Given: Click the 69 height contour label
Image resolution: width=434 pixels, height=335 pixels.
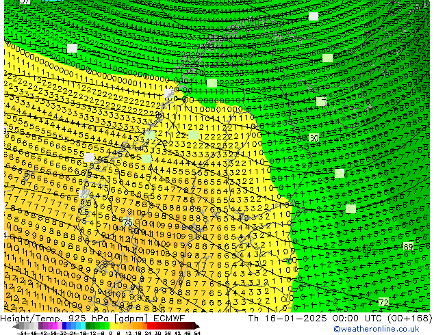Looking at the screenshot, I should click(408, 247).
